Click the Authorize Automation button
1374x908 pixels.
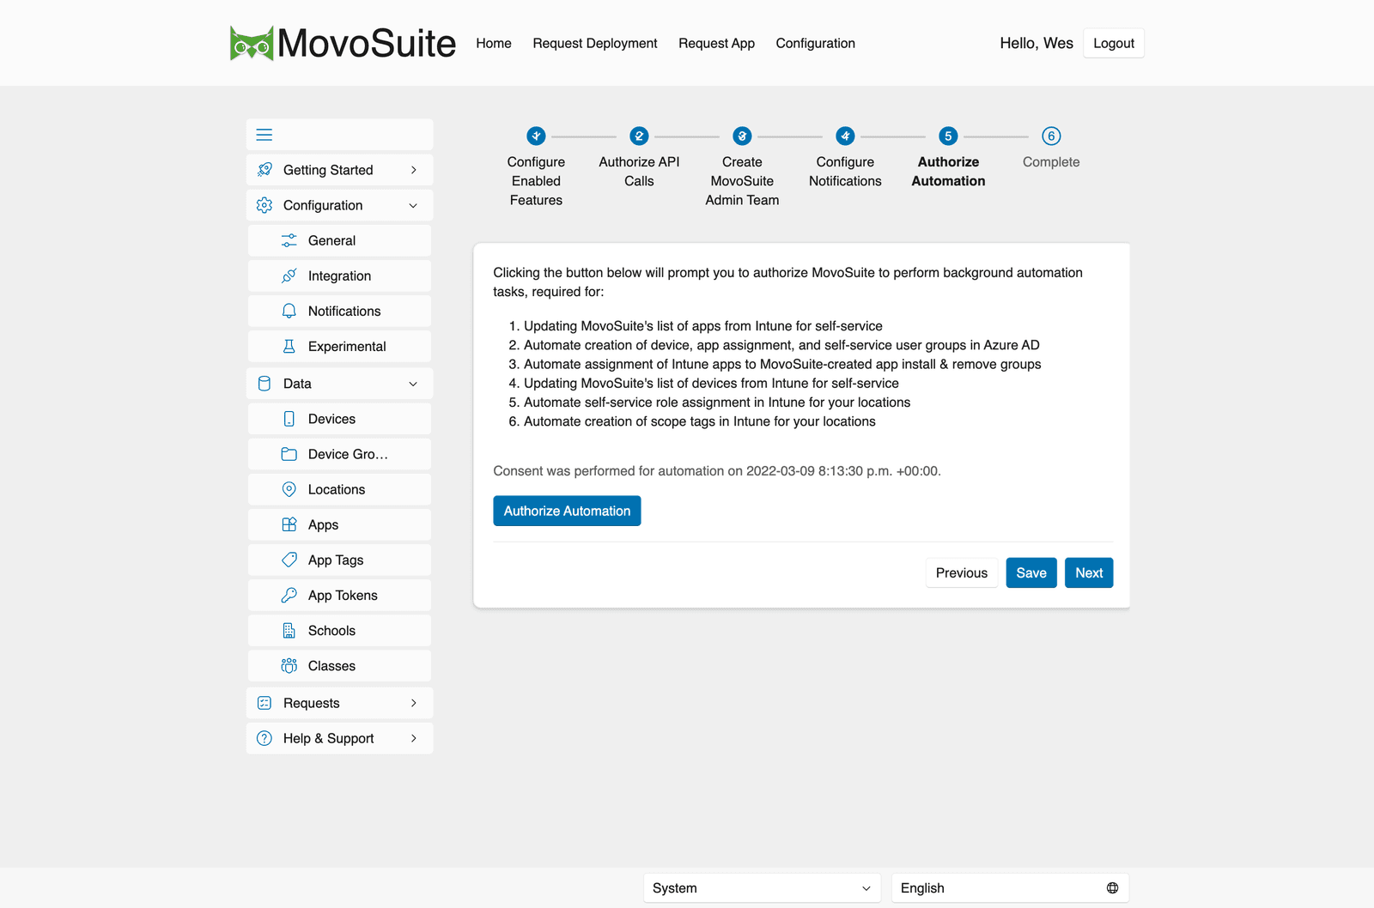567,511
